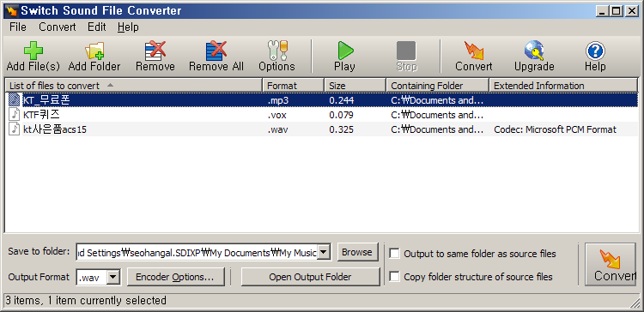The width and height of the screenshot is (644, 312).
Task: Open the File menu
Action: (18, 27)
